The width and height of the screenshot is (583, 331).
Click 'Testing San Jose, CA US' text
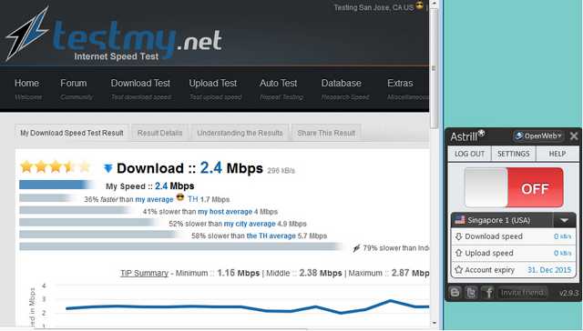(x=373, y=7)
